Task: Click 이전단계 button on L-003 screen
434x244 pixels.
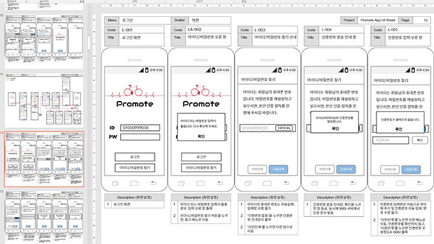Action: tap(257, 169)
